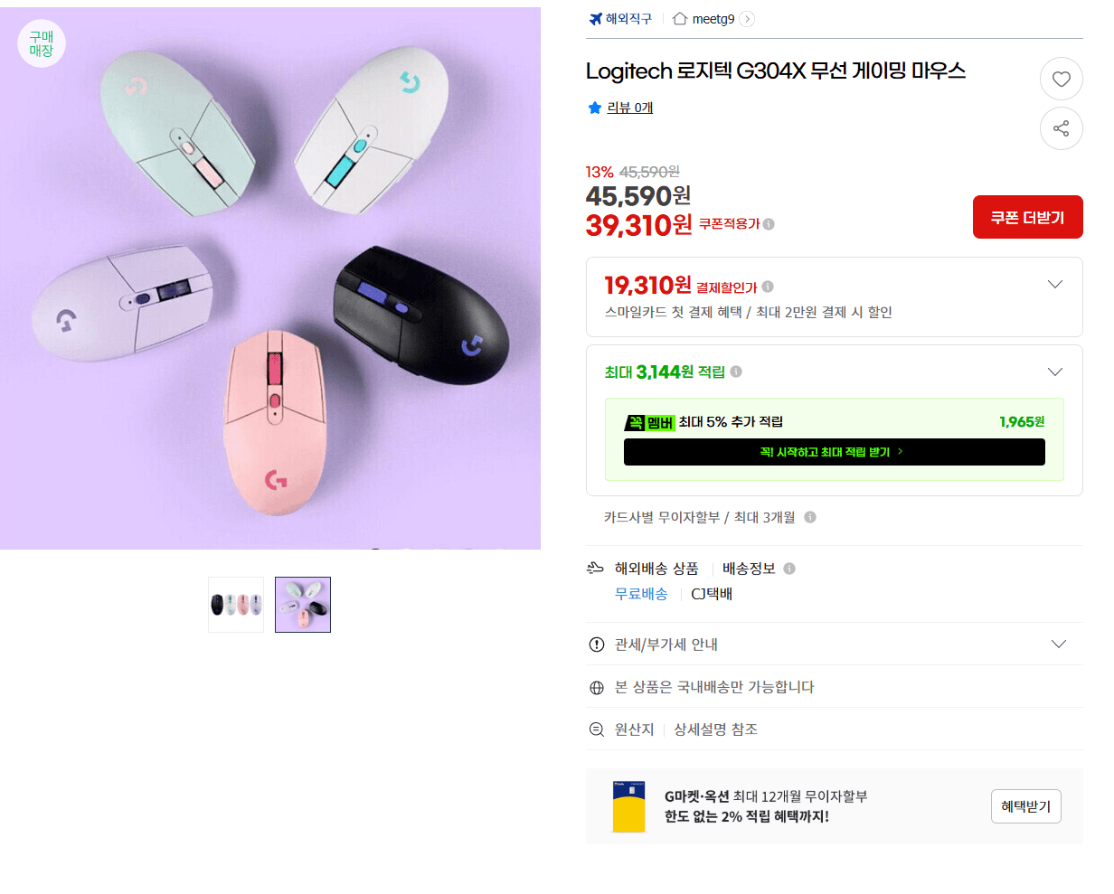Open the share icon below the heart
Viewport: 1114px width, 894px height.
tap(1062, 128)
